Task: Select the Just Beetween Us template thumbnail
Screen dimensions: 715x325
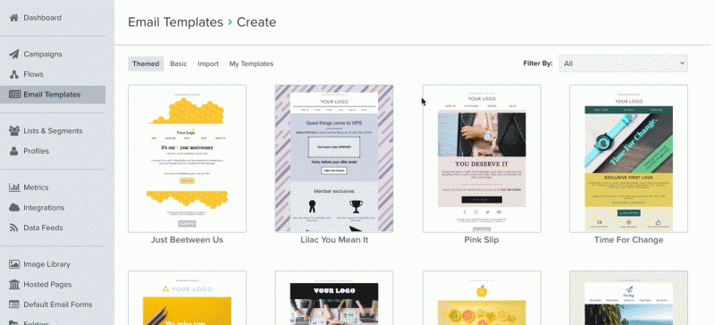Action: coord(187,158)
